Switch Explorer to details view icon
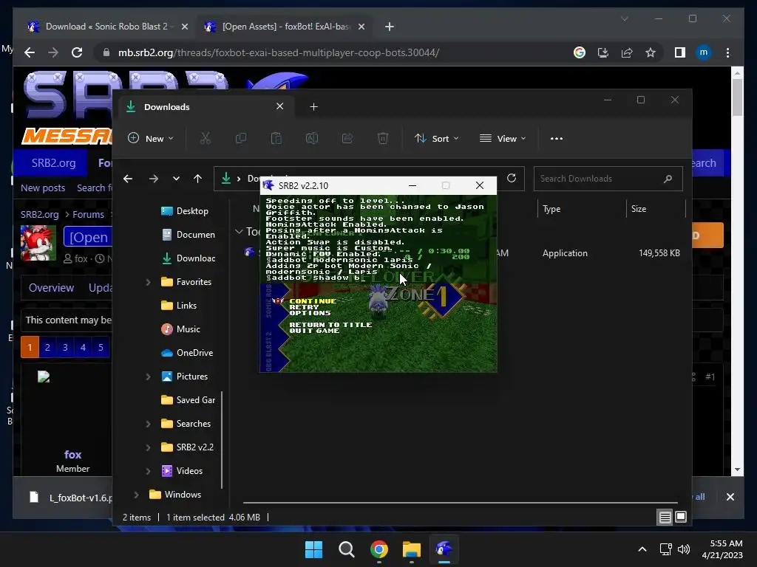The image size is (757, 567). click(x=665, y=518)
